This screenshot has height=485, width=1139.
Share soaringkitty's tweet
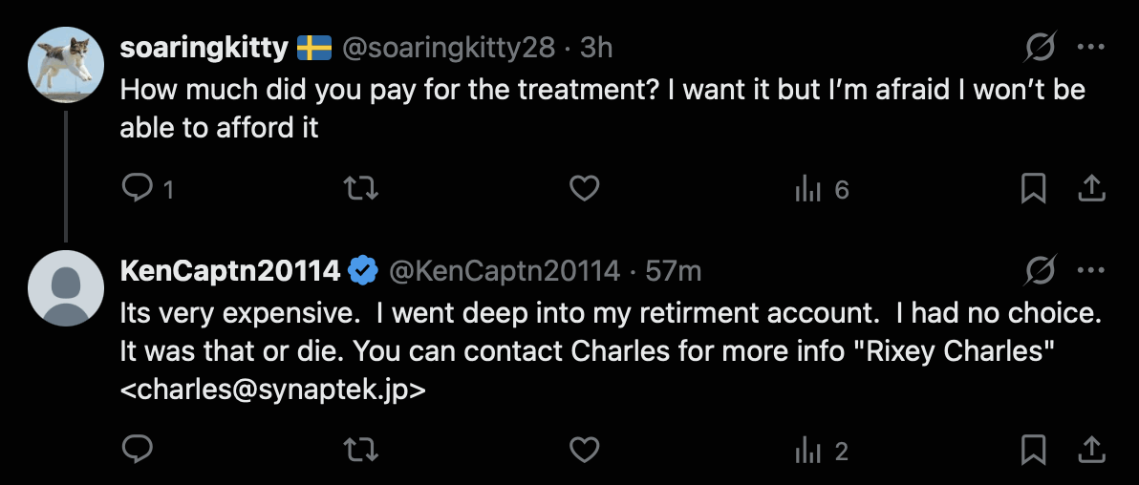click(x=1091, y=190)
